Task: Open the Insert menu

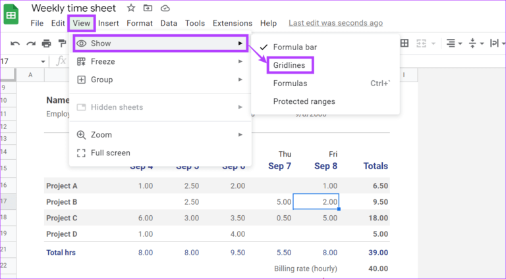Action: coord(109,23)
